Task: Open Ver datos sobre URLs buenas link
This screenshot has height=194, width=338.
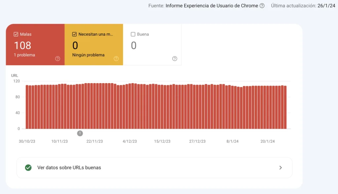Action: [154, 168]
